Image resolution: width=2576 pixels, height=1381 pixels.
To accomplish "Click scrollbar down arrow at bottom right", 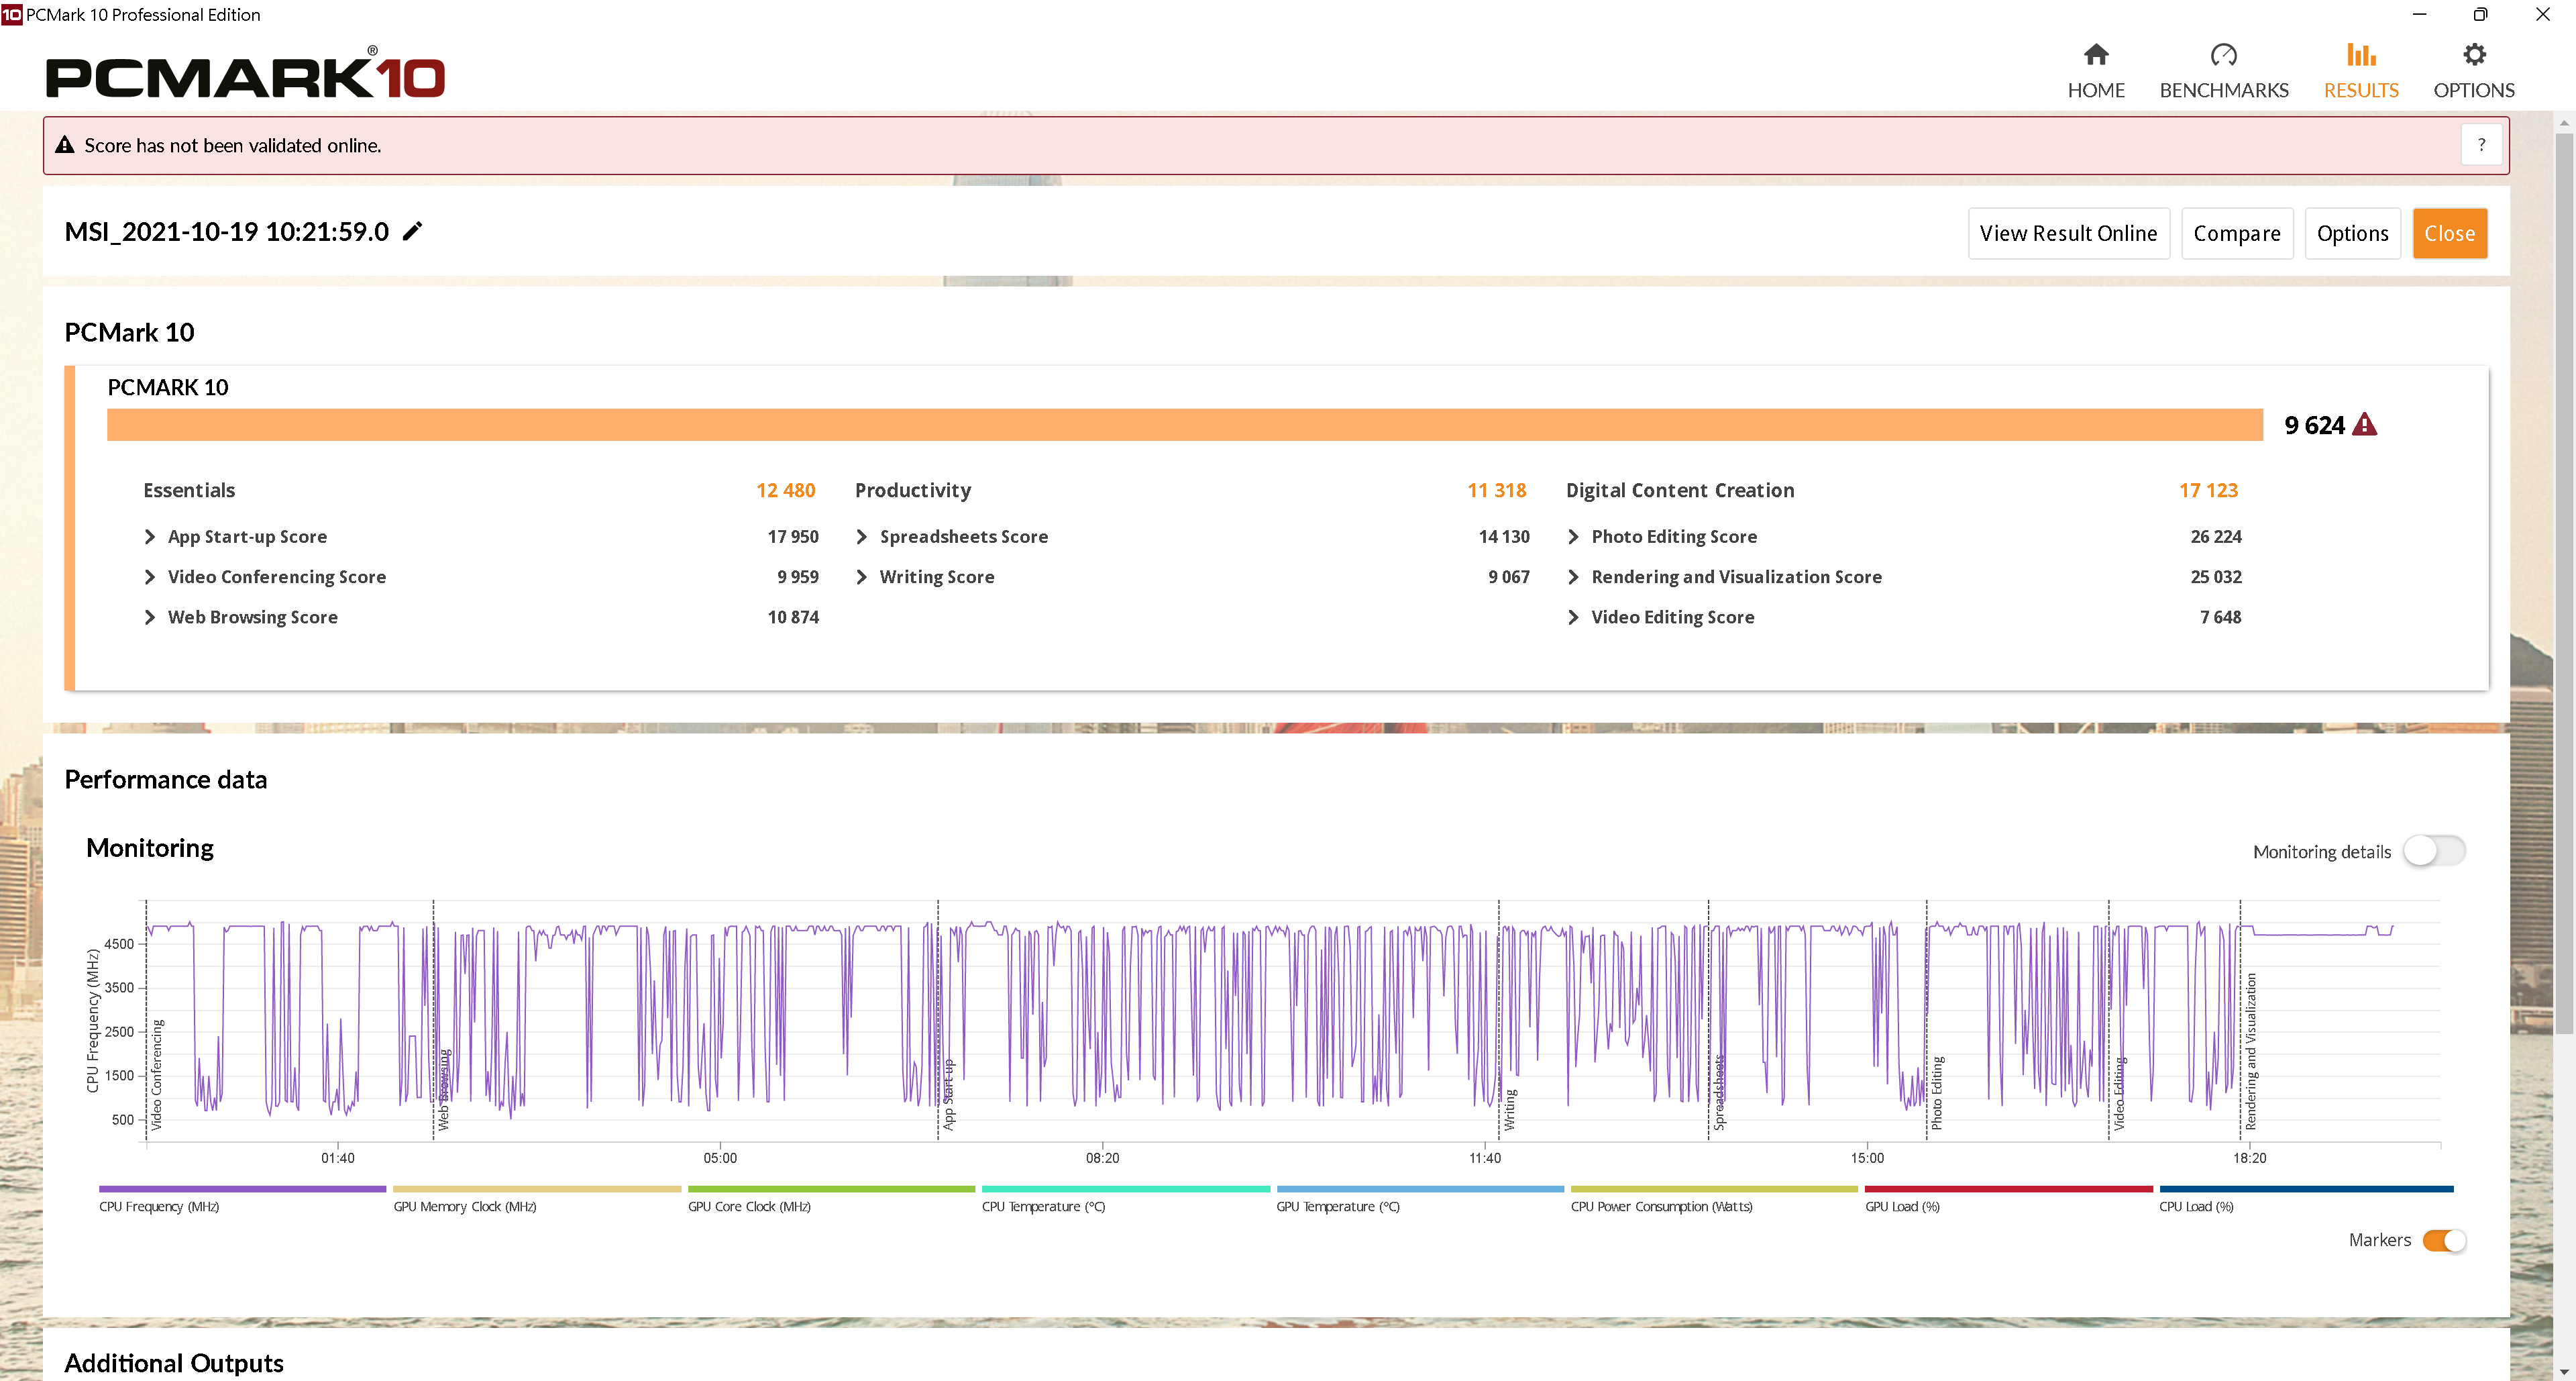I will pos(2564,1371).
